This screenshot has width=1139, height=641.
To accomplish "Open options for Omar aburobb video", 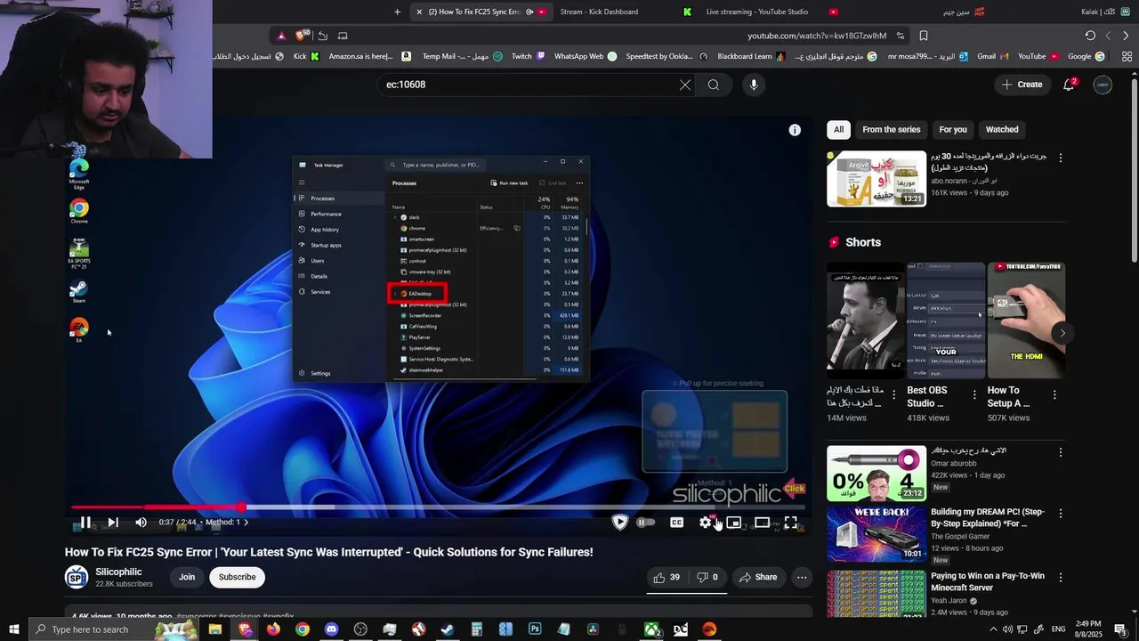I will click(1060, 452).
